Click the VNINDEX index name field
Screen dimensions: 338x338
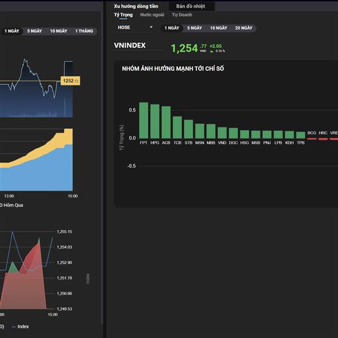coord(138,46)
